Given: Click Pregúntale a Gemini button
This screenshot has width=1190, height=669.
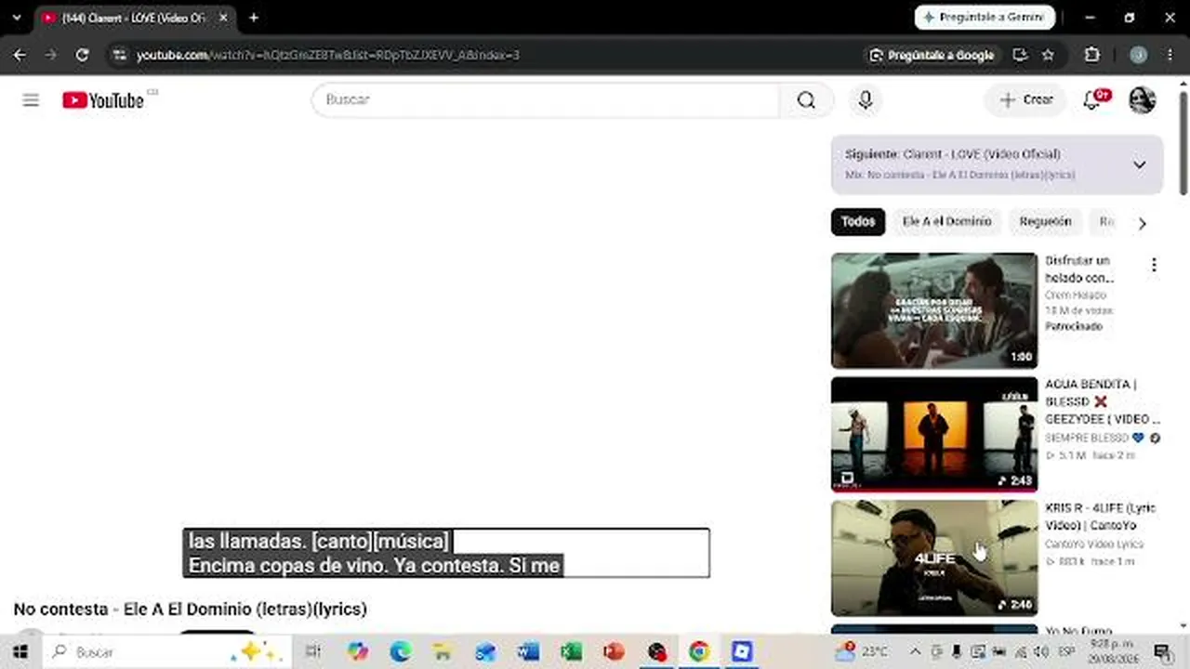Looking at the screenshot, I should click(x=985, y=18).
